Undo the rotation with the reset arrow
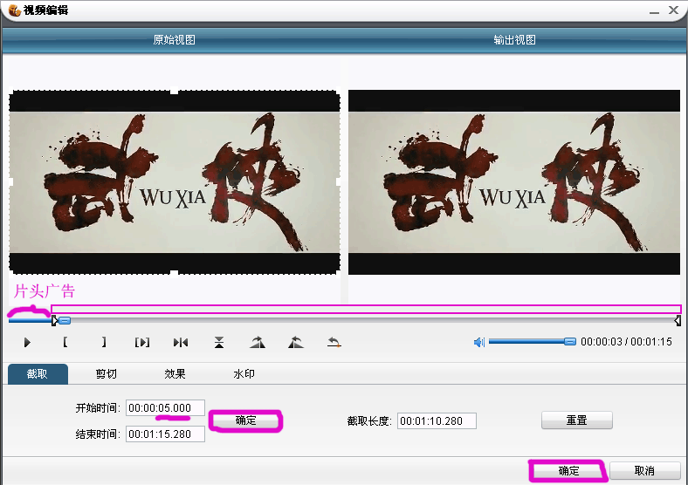The width and height of the screenshot is (688, 485). click(x=334, y=343)
